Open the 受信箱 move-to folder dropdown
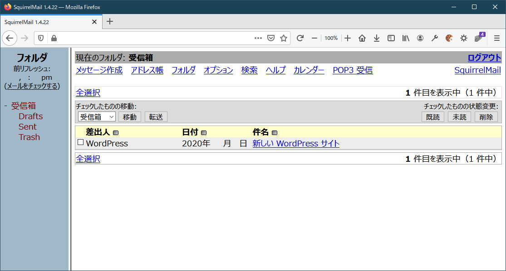 (97, 117)
